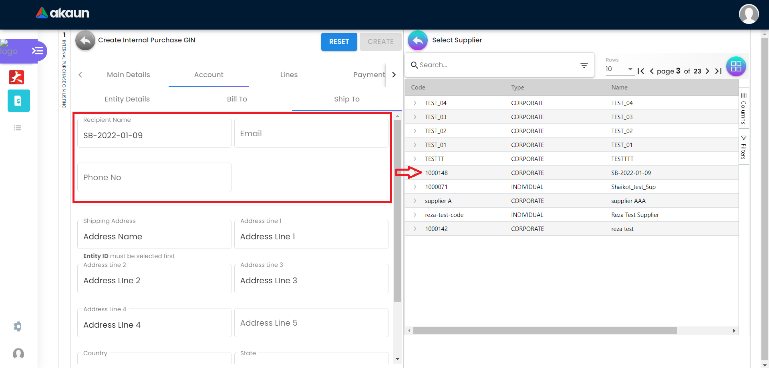Toggle the sidebar menu collapse icon

click(x=37, y=51)
